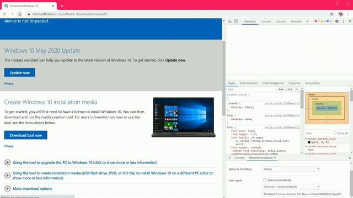Switch to the Sources panel
The image size is (353, 198).
pos(281,21)
